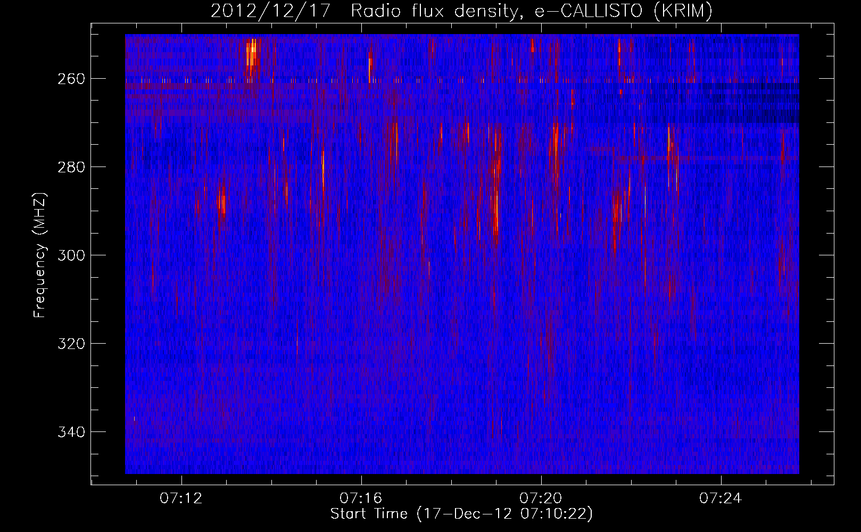The width and height of the screenshot is (861, 532).
Task: Click the 'Frequency (MHZ)' y-axis label
Action: (x=40, y=255)
